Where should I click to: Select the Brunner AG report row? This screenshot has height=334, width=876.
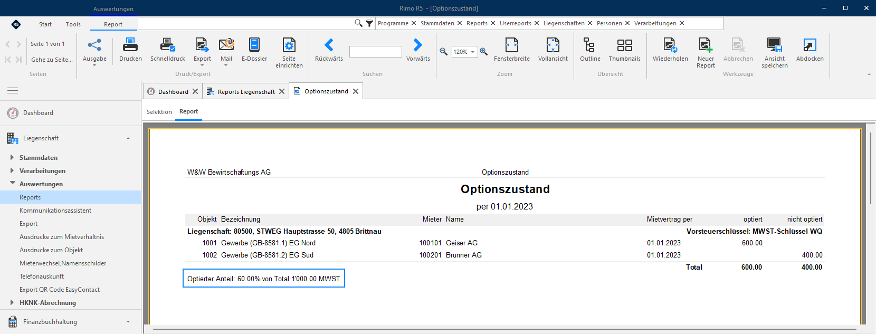coord(504,255)
